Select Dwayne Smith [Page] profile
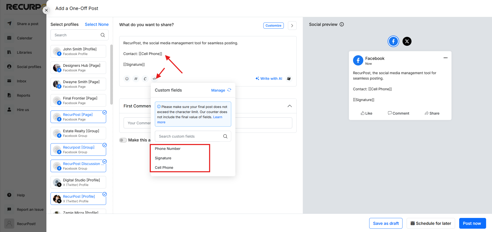This screenshot has width=492, height=232. click(x=78, y=84)
